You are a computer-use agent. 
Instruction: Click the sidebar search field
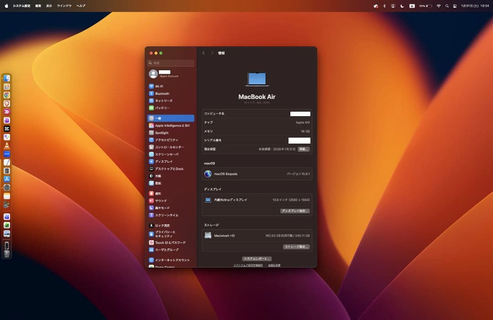point(171,63)
